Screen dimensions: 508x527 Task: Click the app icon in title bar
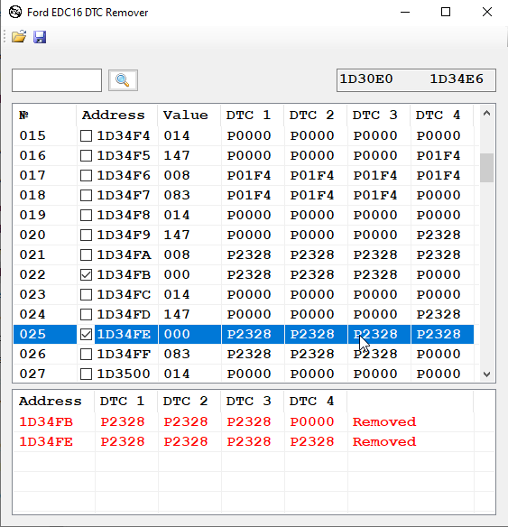click(15, 13)
